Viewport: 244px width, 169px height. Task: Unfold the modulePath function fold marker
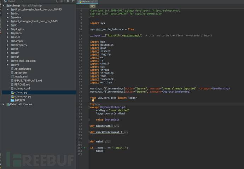(89, 126)
